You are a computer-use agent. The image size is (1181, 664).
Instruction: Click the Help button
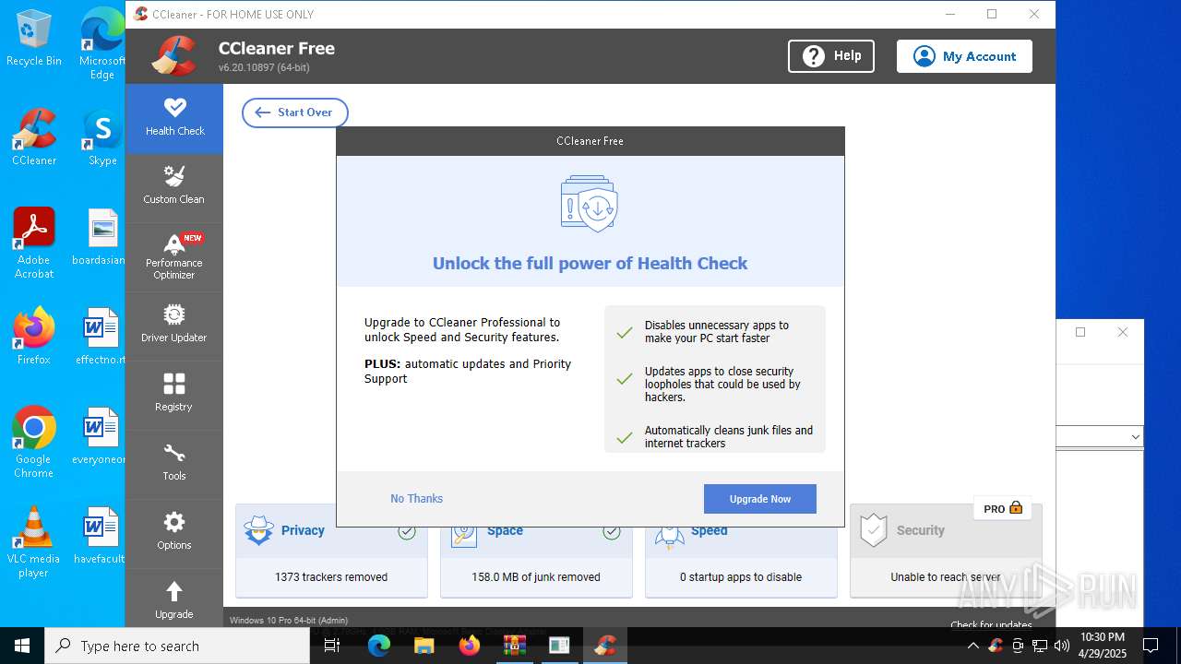coord(831,56)
